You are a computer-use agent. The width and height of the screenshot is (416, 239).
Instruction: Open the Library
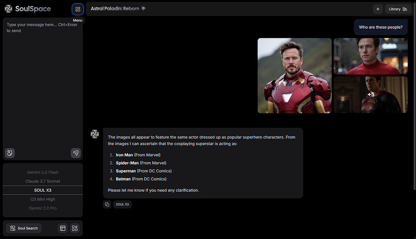(398, 9)
